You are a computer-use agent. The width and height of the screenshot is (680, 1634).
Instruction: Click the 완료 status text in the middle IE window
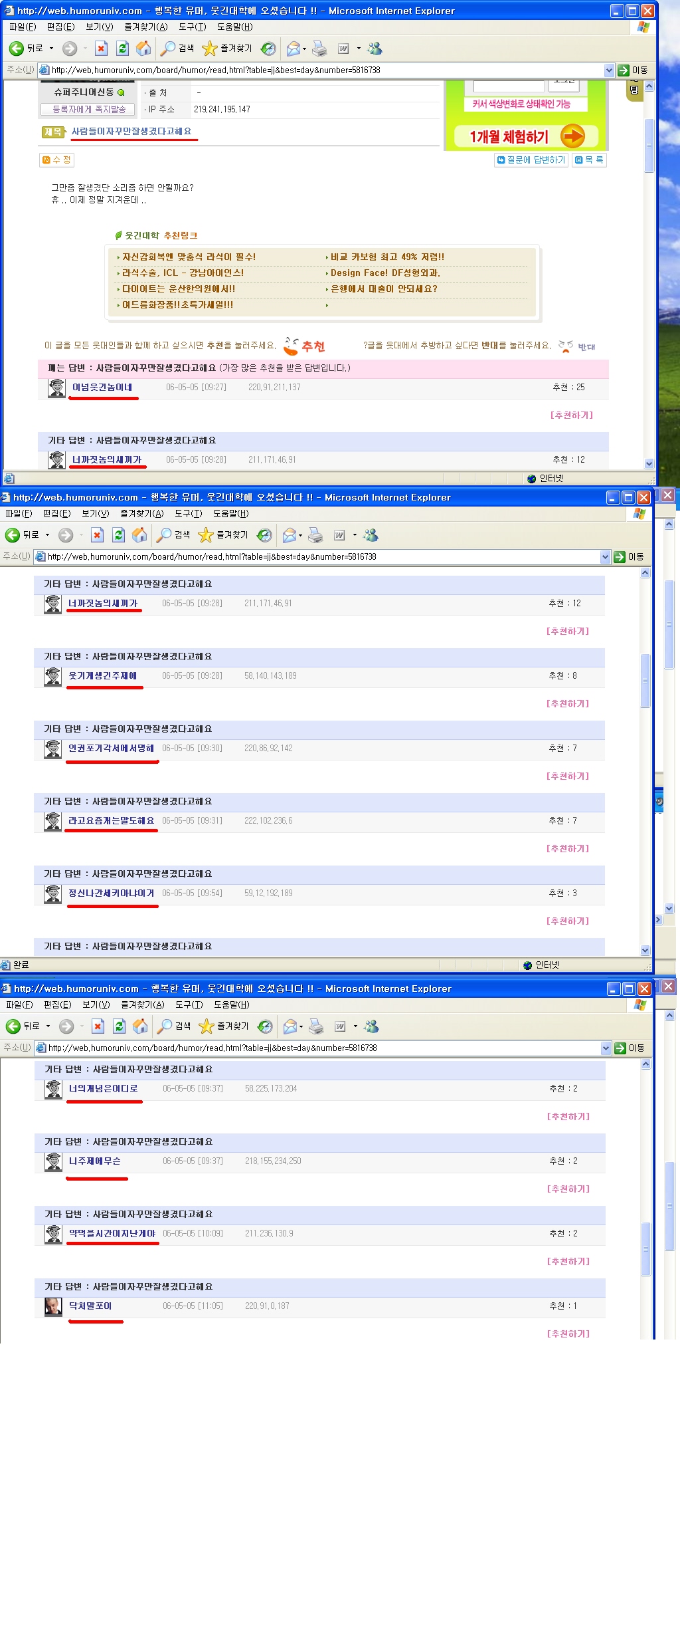(x=21, y=965)
